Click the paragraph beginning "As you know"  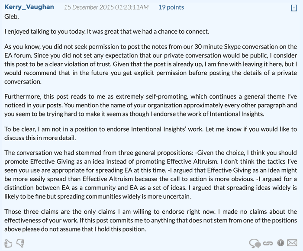(151, 64)
